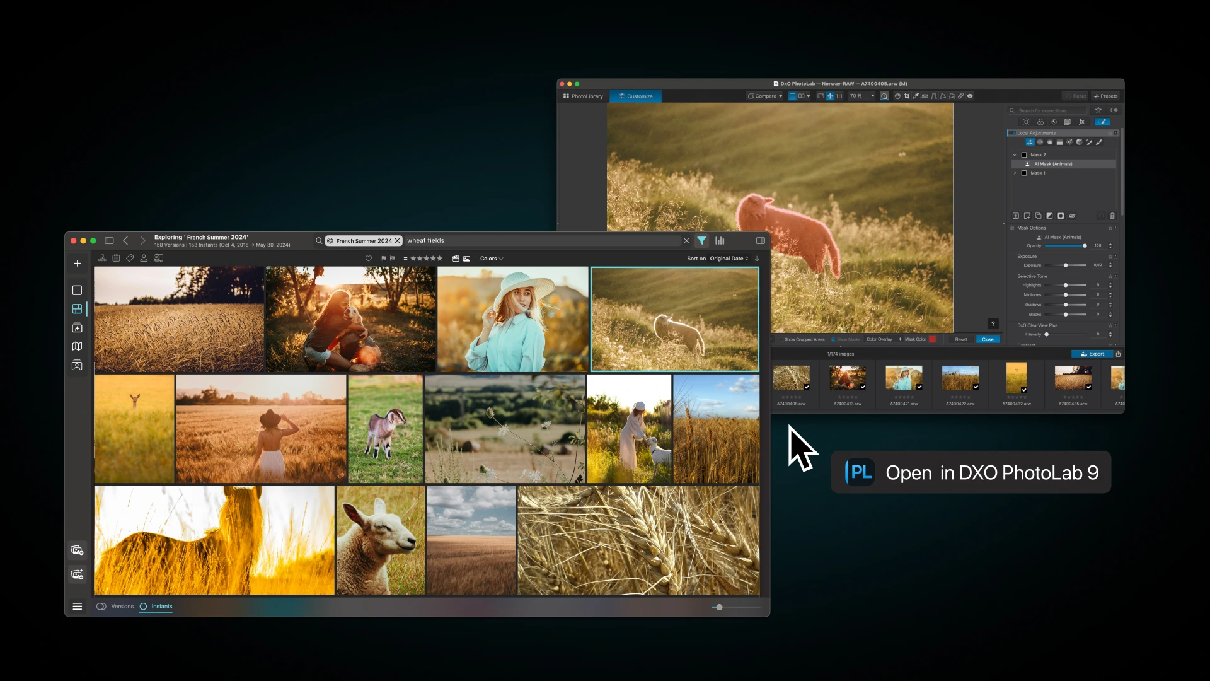This screenshot has height=681, width=1210.
Task: Open the Color Overlay dropdown
Action: pyautogui.click(x=883, y=339)
